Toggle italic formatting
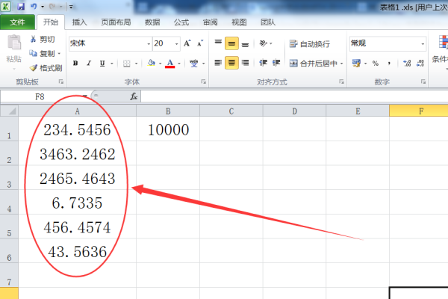Viewport: 448px width, 299px height. point(87,64)
